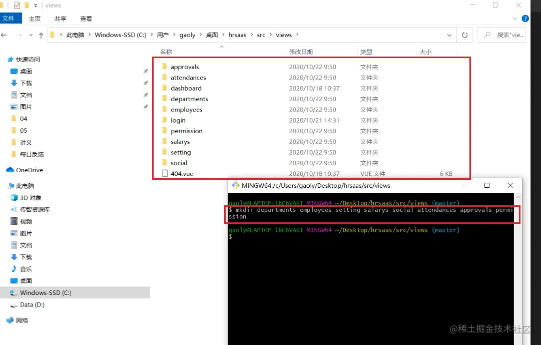Click the search box for views
The image size is (541, 345).
(x=501, y=35)
